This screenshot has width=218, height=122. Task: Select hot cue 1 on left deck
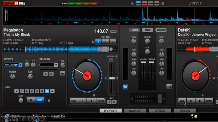coord(98,42)
